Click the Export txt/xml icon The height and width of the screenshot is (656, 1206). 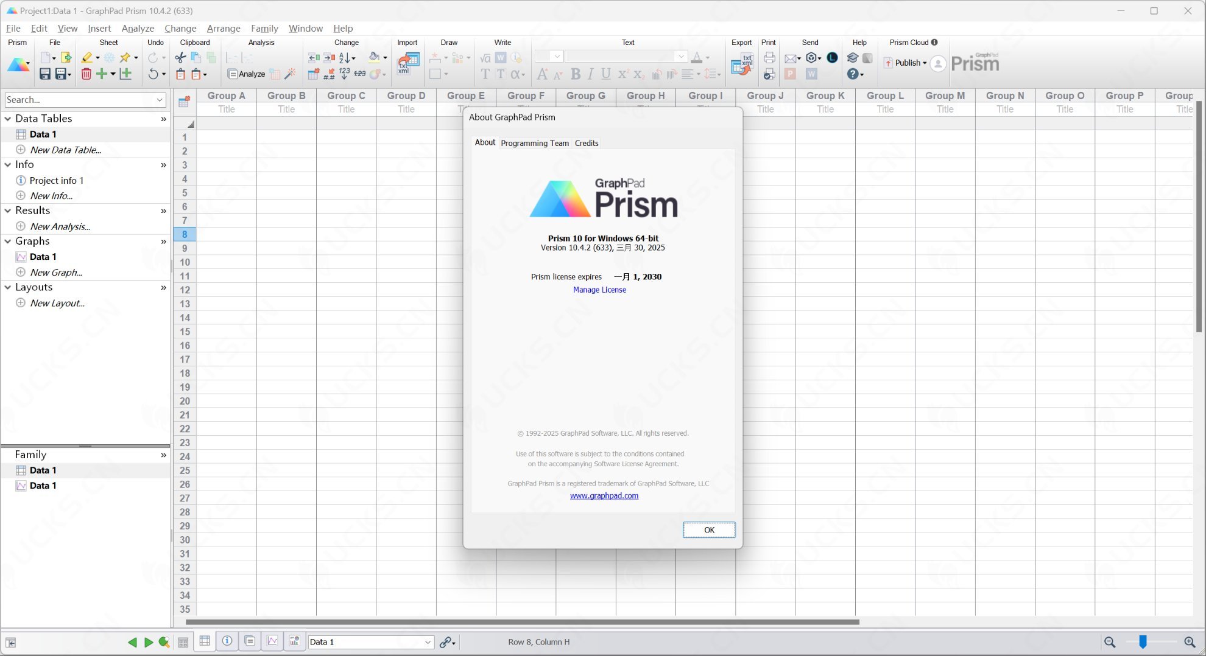742,63
